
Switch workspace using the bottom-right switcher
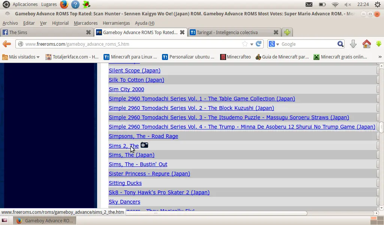click(376, 220)
